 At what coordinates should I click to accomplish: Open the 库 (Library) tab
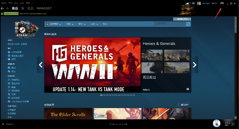[x=23, y=8]
